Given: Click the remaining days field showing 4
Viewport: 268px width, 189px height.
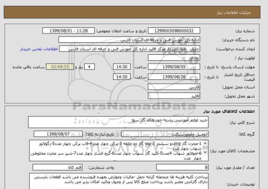Looking at the screenshot, I should coord(89,67).
